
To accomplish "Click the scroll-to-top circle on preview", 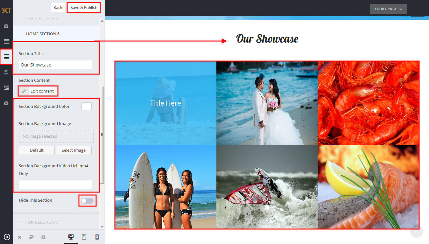I will 417,231.
